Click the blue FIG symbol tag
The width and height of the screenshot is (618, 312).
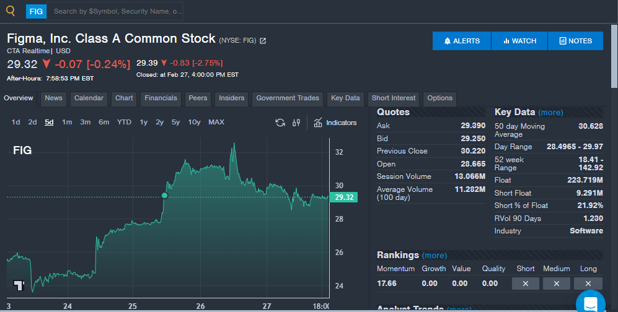click(36, 11)
